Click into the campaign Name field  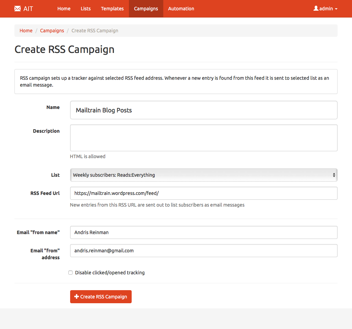click(x=203, y=110)
